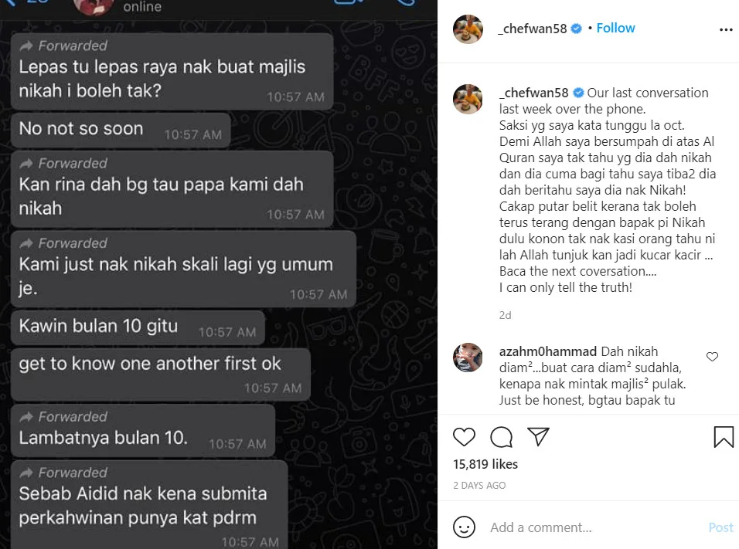Click azahm0hammad's comment avatar
Image resolution: width=739 pixels, height=549 pixels.
[x=468, y=358]
